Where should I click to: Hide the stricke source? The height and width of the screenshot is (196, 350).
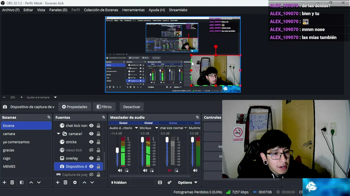(91, 142)
